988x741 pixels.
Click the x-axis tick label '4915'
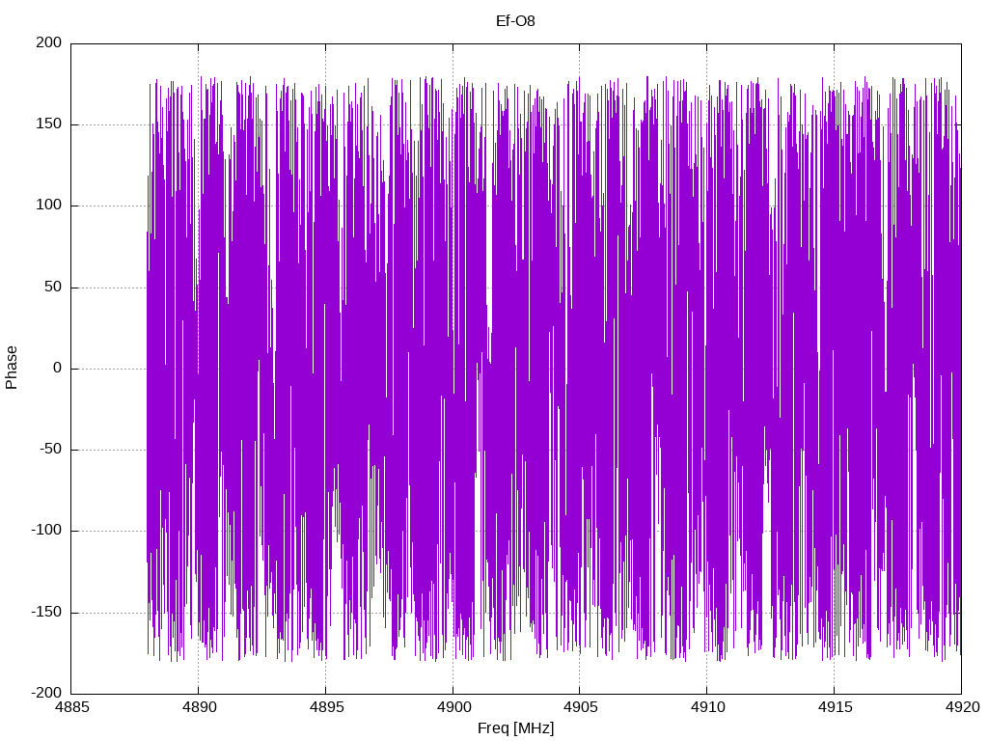tap(835, 707)
